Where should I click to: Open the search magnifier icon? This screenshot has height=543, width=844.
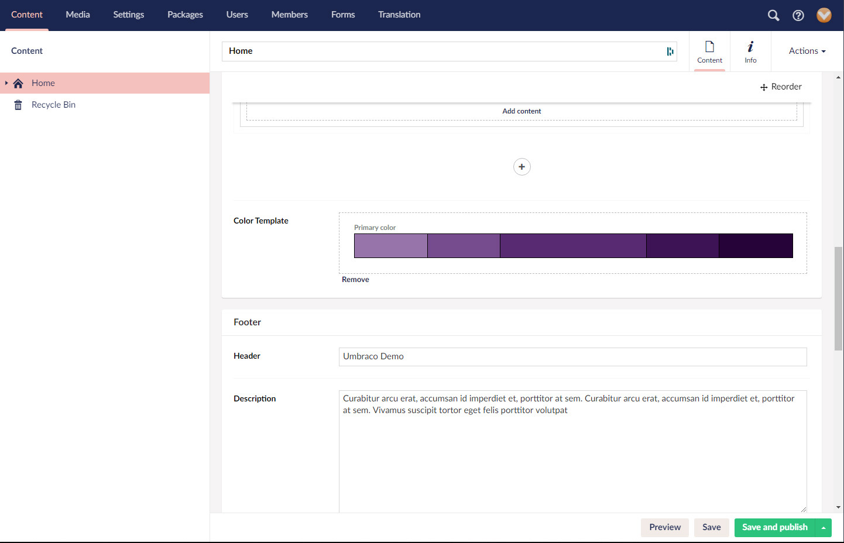click(773, 15)
